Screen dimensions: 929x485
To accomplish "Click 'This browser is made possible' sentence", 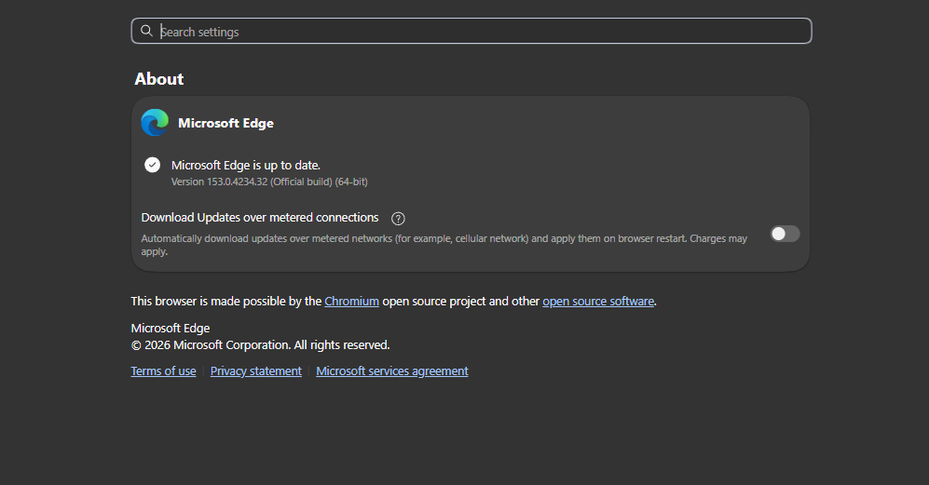I will [x=393, y=302].
